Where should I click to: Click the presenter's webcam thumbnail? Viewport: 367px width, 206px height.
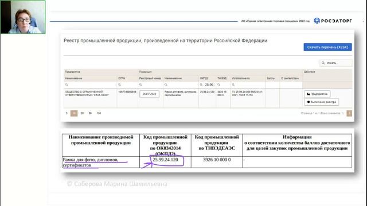[x=23, y=17]
